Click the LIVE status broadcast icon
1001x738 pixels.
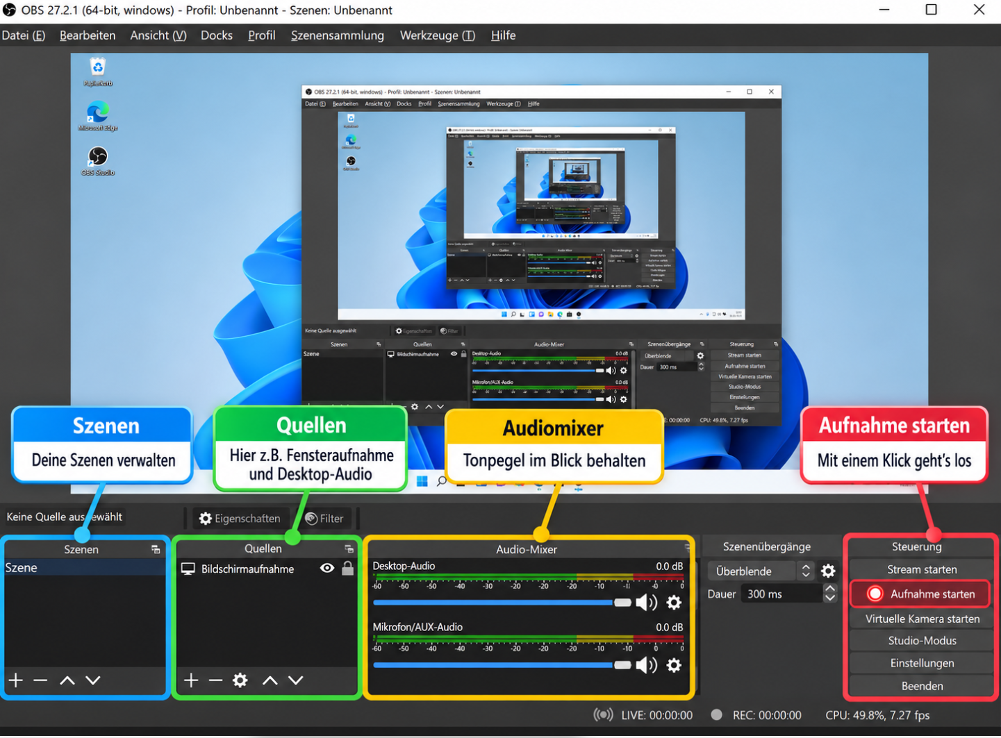click(x=603, y=715)
